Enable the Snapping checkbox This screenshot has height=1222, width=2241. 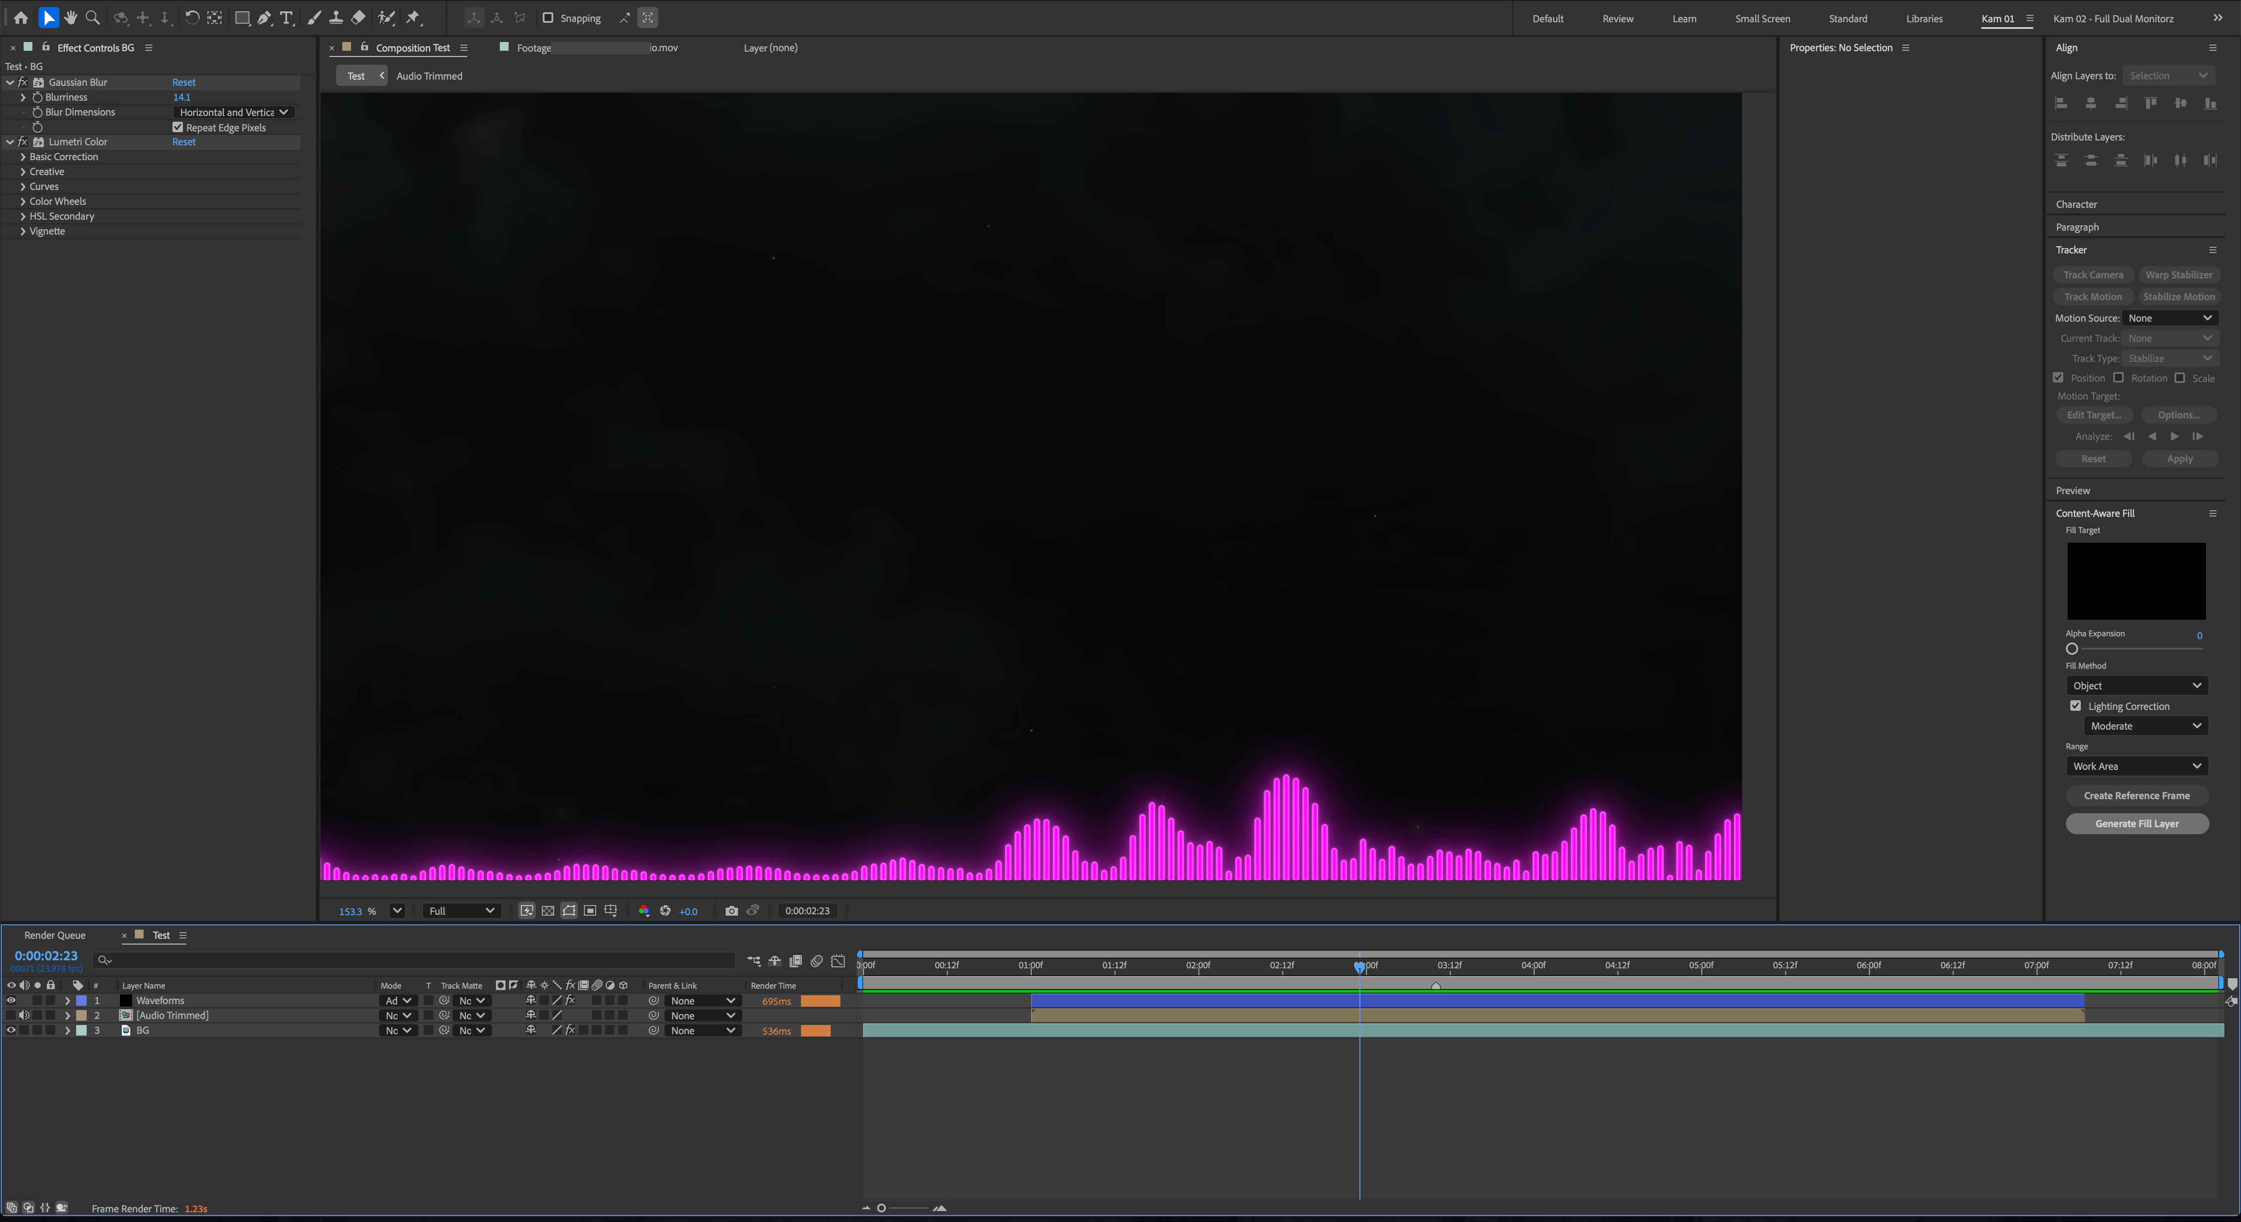548,18
